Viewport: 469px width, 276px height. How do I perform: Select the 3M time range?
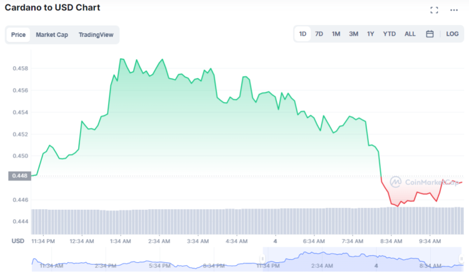tap(353, 34)
